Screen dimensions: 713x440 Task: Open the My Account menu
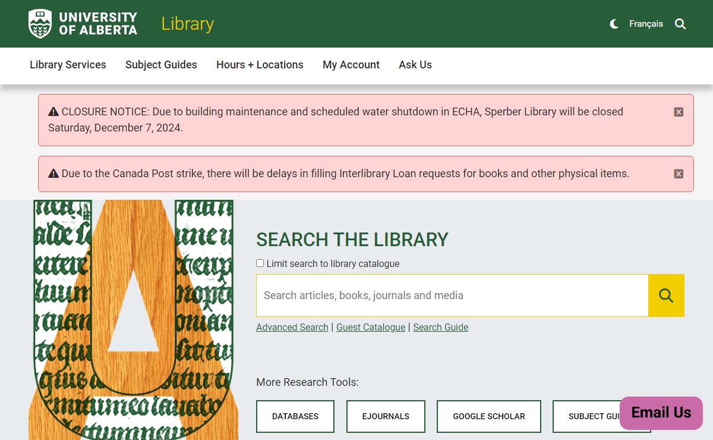coord(351,65)
